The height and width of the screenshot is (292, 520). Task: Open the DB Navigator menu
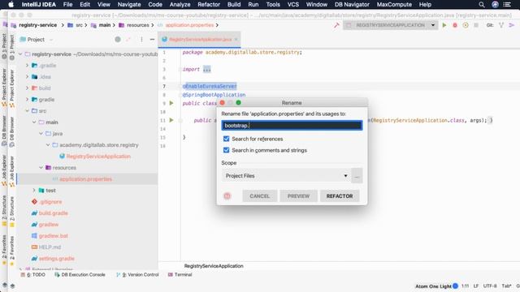point(352,5)
